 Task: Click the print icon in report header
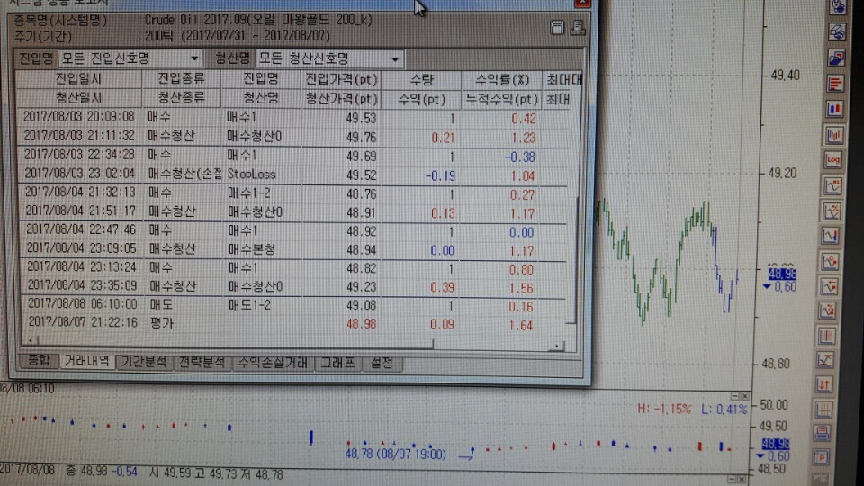579,28
